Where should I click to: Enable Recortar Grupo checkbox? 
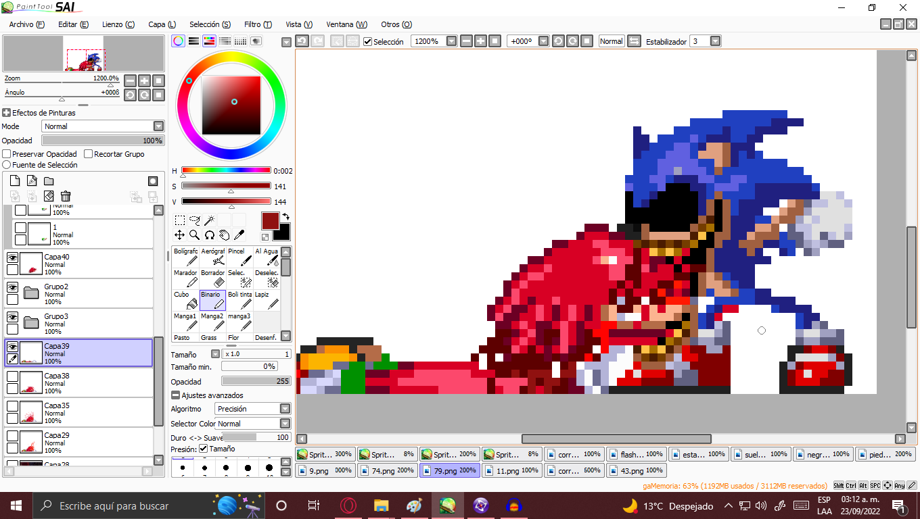(x=88, y=154)
